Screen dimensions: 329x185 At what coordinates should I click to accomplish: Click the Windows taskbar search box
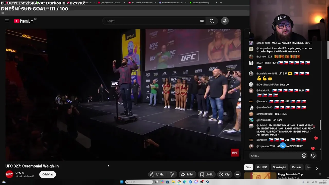[x=139, y=182]
